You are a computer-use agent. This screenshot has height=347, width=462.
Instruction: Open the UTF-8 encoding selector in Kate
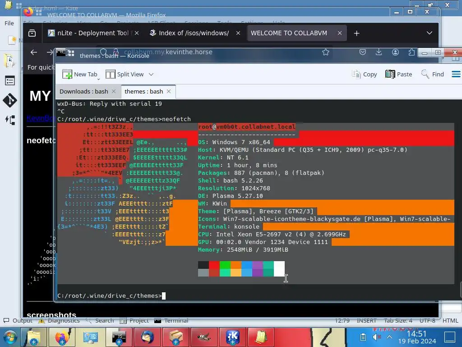(427, 320)
